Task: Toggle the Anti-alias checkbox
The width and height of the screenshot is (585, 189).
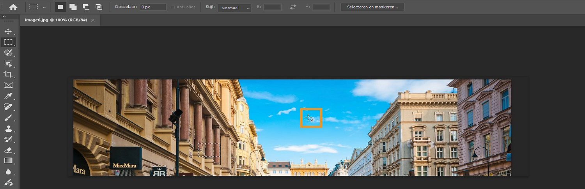Action: 173,7
